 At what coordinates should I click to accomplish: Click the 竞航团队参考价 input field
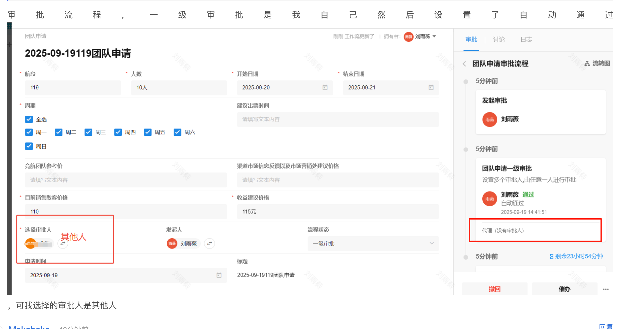126,180
